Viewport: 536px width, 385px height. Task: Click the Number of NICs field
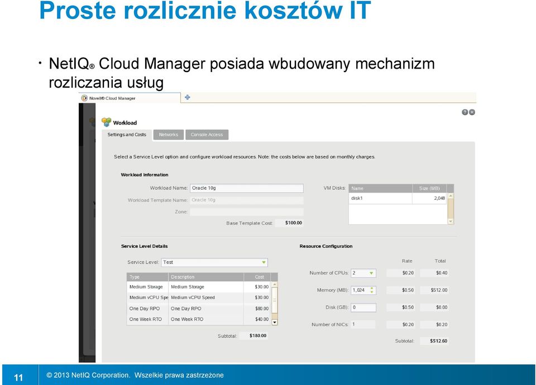363,324
